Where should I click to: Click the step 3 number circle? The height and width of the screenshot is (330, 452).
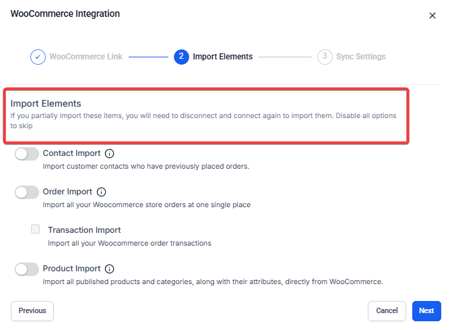(325, 57)
